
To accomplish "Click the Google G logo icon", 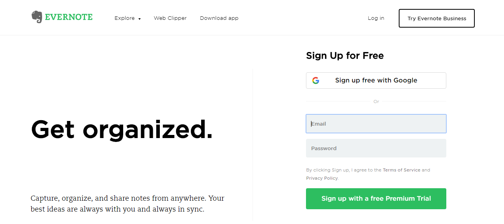I will (316, 80).
